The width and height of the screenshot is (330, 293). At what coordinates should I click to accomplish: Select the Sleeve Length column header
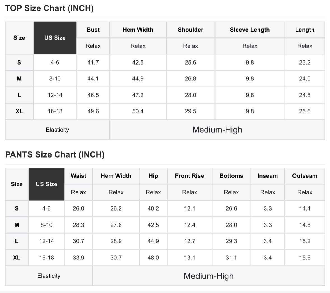pyautogui.click(x=250, y=30)
